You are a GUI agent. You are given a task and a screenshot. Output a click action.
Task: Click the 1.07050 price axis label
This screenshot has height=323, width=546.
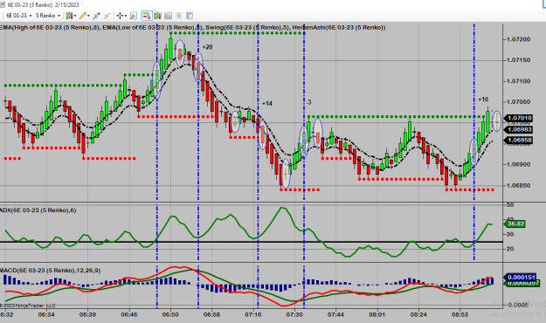518,102
